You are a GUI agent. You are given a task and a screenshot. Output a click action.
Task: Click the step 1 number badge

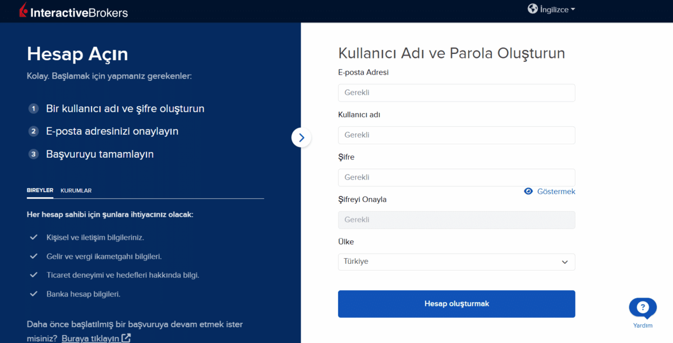(34, 108)
